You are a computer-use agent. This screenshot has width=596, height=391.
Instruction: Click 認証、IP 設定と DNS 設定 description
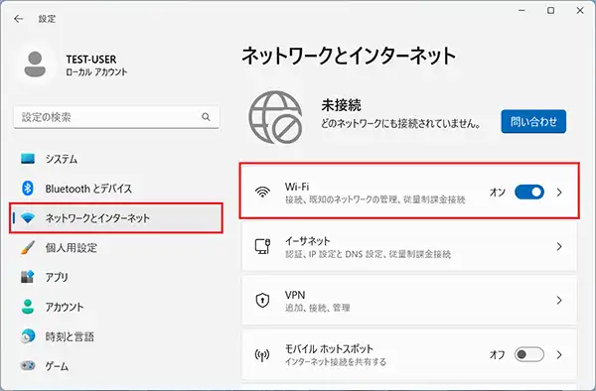368,254
